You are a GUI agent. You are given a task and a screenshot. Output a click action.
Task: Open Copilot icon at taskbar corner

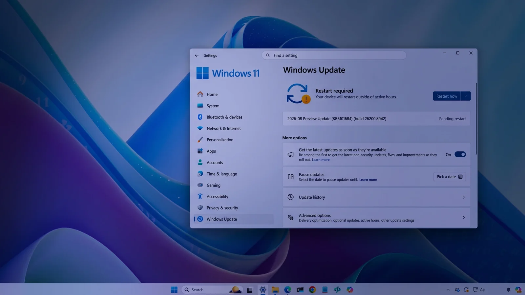coord(518,290)
